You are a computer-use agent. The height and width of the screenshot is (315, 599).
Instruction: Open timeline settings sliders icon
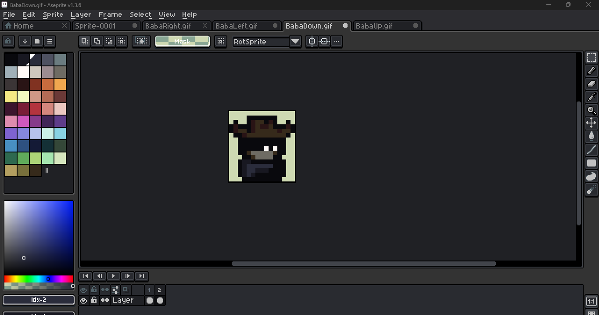click(x=115, y=290)
